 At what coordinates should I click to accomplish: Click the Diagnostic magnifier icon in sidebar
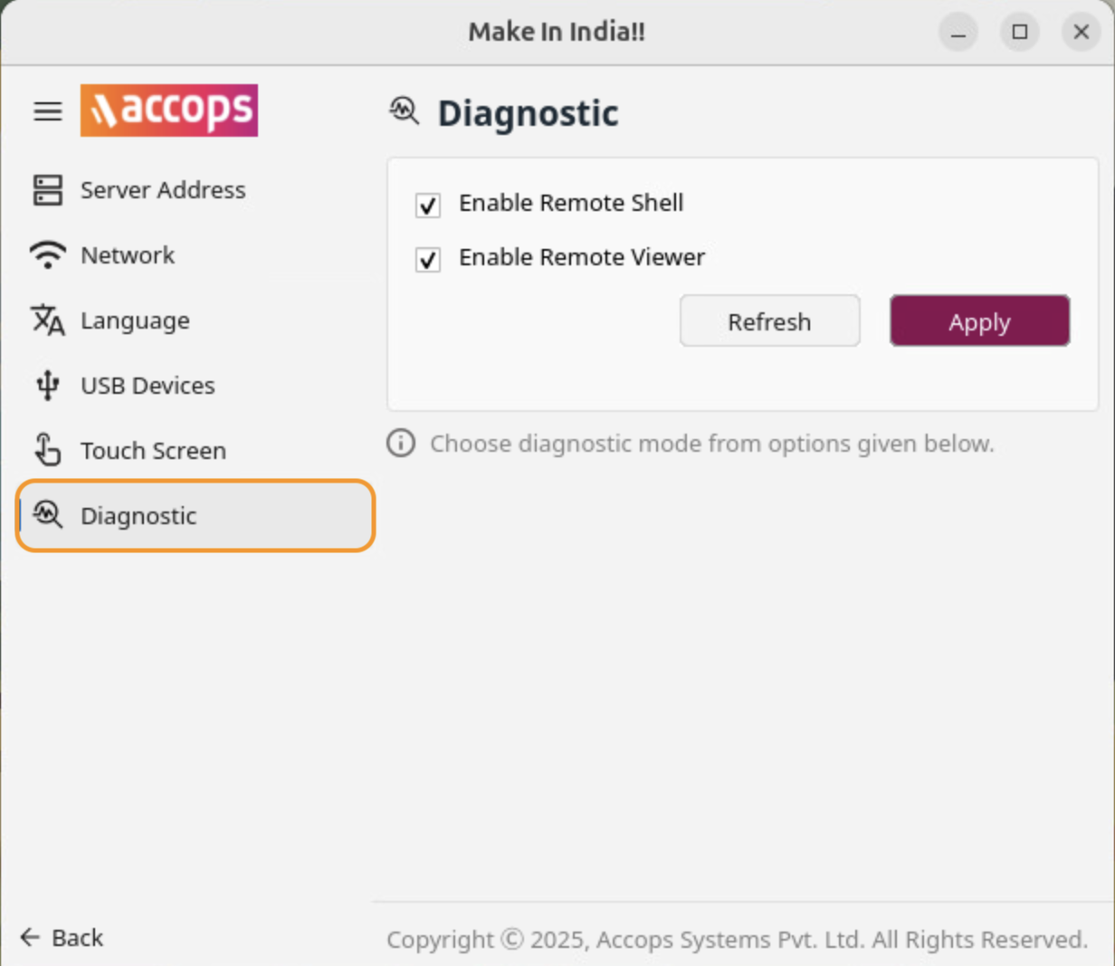[x=48, y=515]
